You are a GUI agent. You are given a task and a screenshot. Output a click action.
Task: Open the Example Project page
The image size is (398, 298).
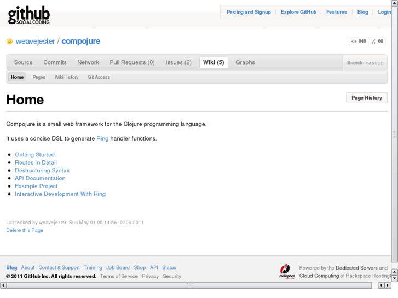(x=36, y=186)
